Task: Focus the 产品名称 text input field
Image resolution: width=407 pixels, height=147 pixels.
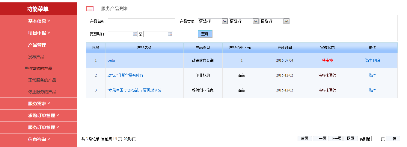Action: click(x=141, y=21)
